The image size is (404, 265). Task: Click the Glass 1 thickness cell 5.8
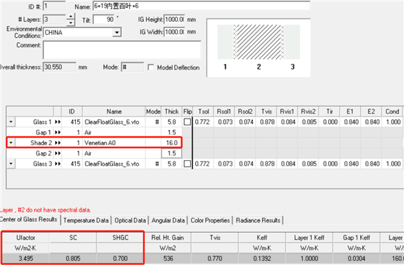pyautogui.click(x=172, y=122)
